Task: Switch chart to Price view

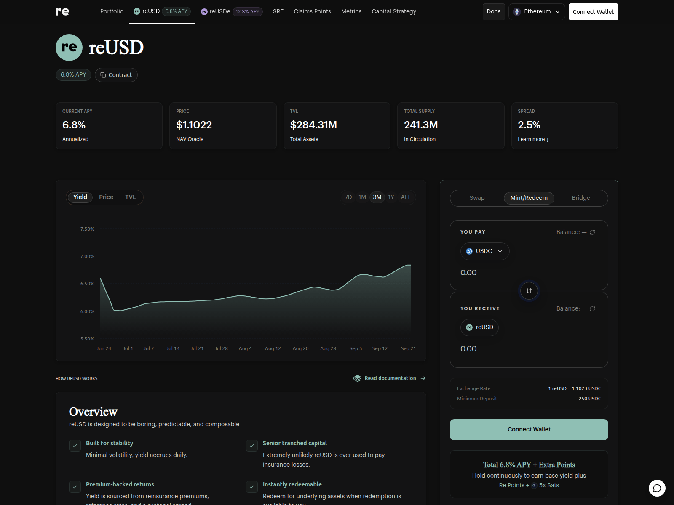Action: [106, 197]
